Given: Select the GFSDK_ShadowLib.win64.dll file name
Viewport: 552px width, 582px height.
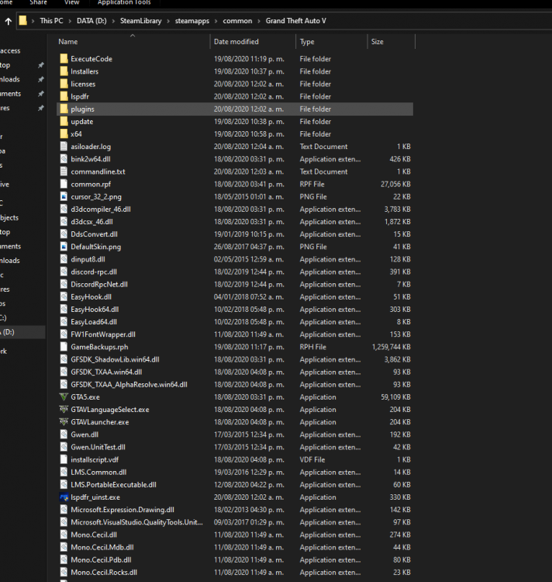Looking at the screenshot, I should pyautogui.click(x=115, y=359).
